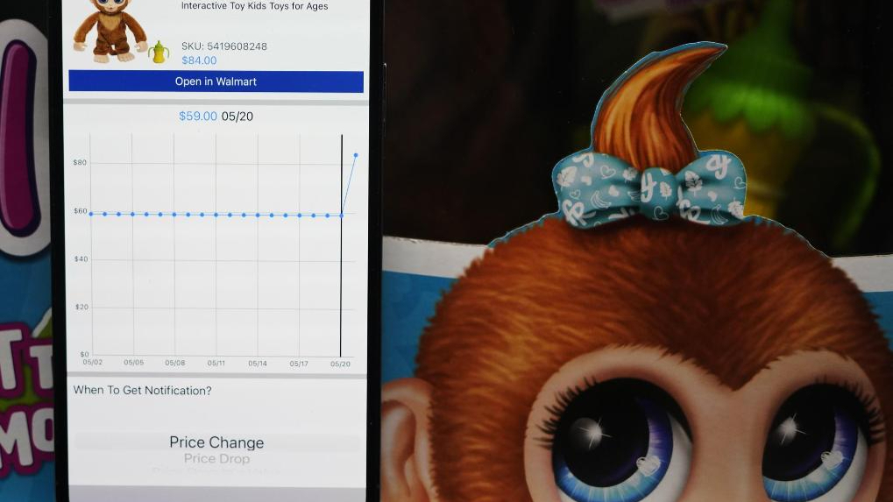Screen dimensions: 893x502
Task: Tap the Open in Walmart button
Action: (216, 81)
